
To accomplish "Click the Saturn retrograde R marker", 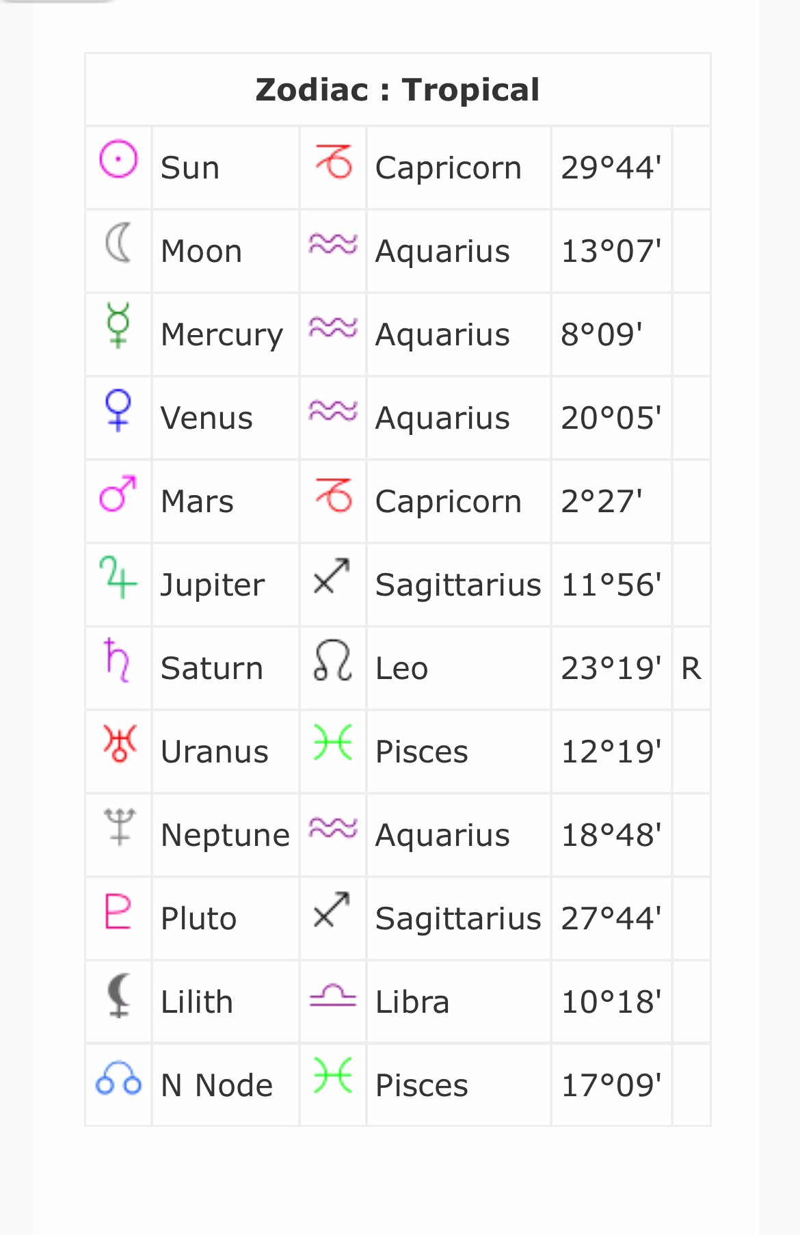I will [691, 668].
